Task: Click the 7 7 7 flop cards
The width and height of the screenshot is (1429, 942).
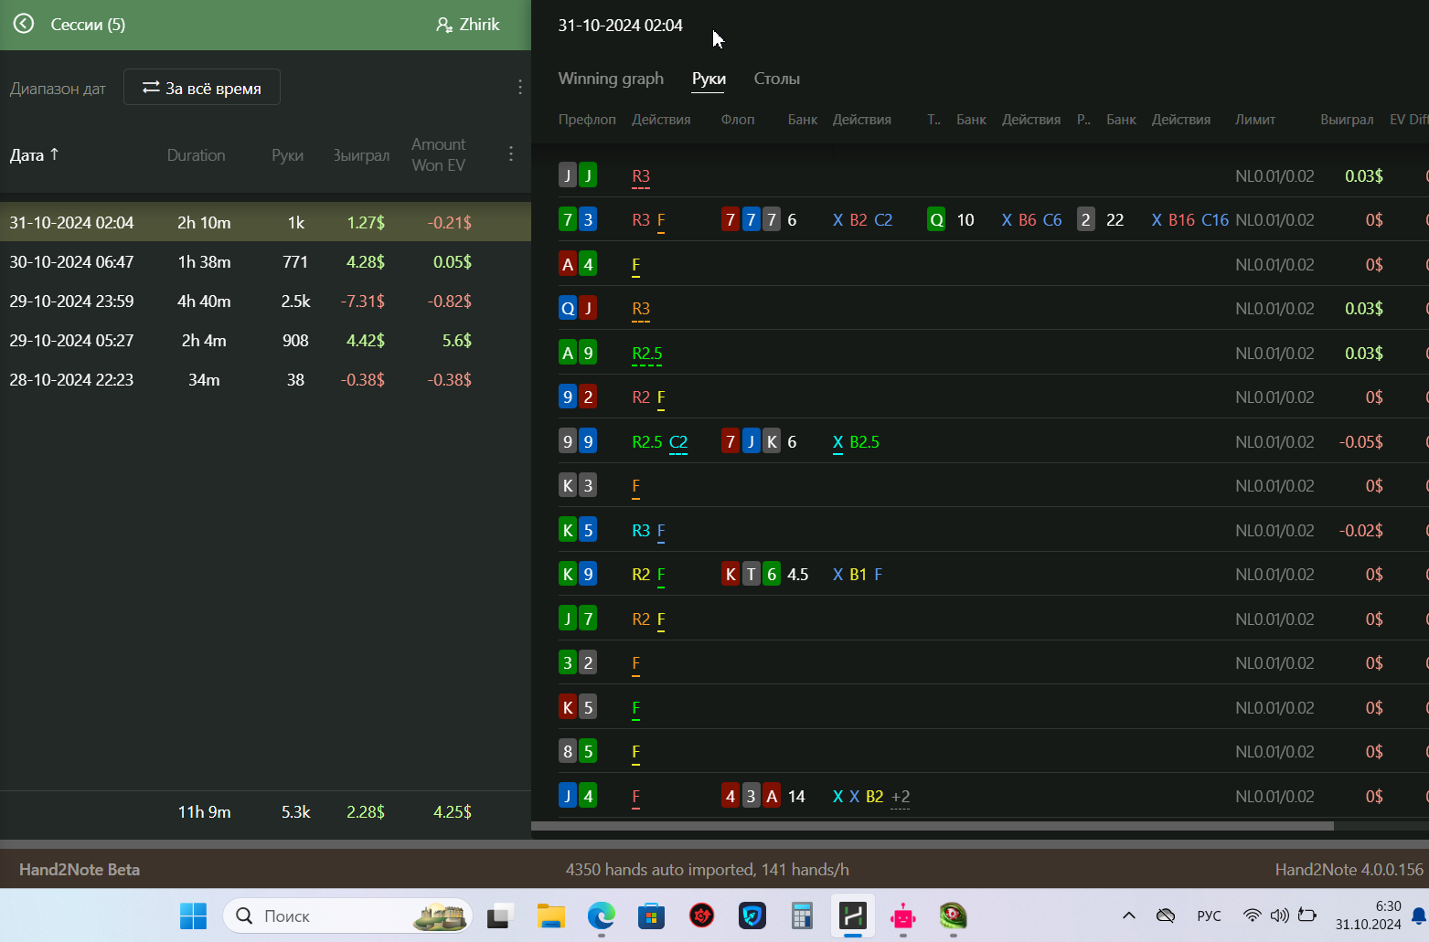Action: point(751,219)
